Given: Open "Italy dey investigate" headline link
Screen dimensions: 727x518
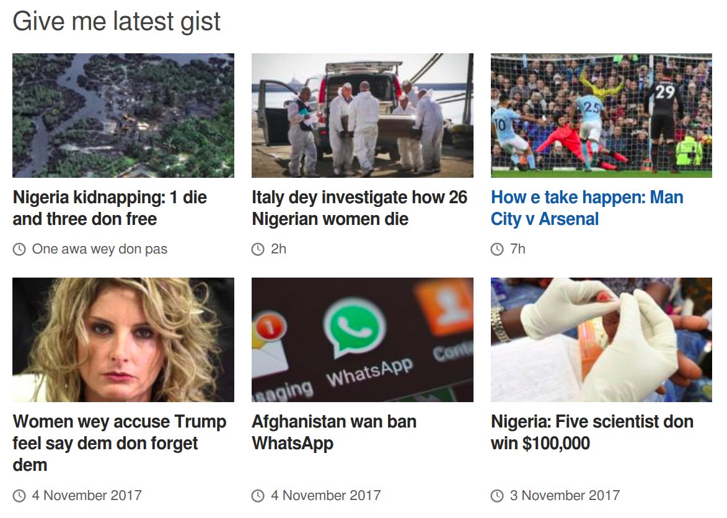Looking at the screenshot, I should tap(359, 208).
